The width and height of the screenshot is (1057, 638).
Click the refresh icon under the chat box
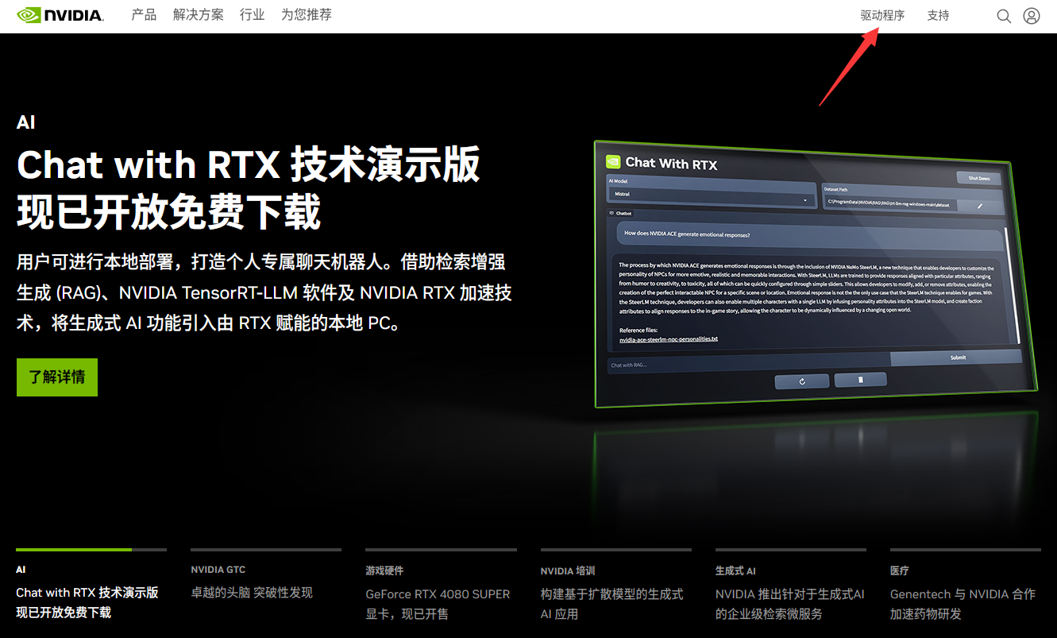pos(802,381)
